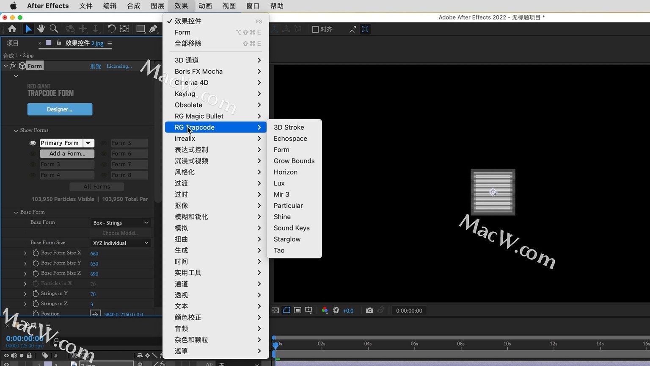Select the Selection arrow tool
The height and width of the screenshot is (366, 650).
point(28,29)
